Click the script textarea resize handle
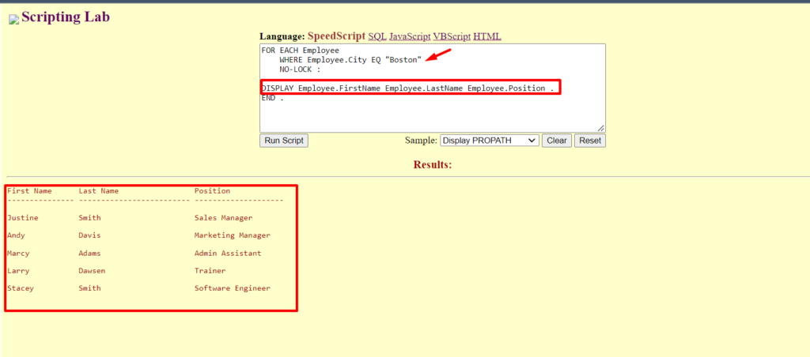The height and width of the screenshot is (357, 810). [601, 128]
